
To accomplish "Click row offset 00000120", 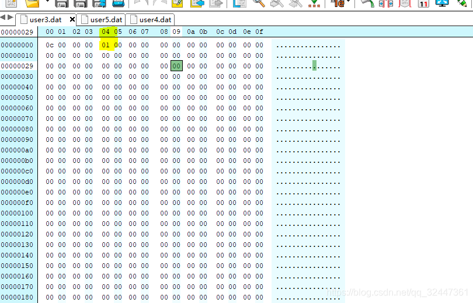I will tap(17, 234).
